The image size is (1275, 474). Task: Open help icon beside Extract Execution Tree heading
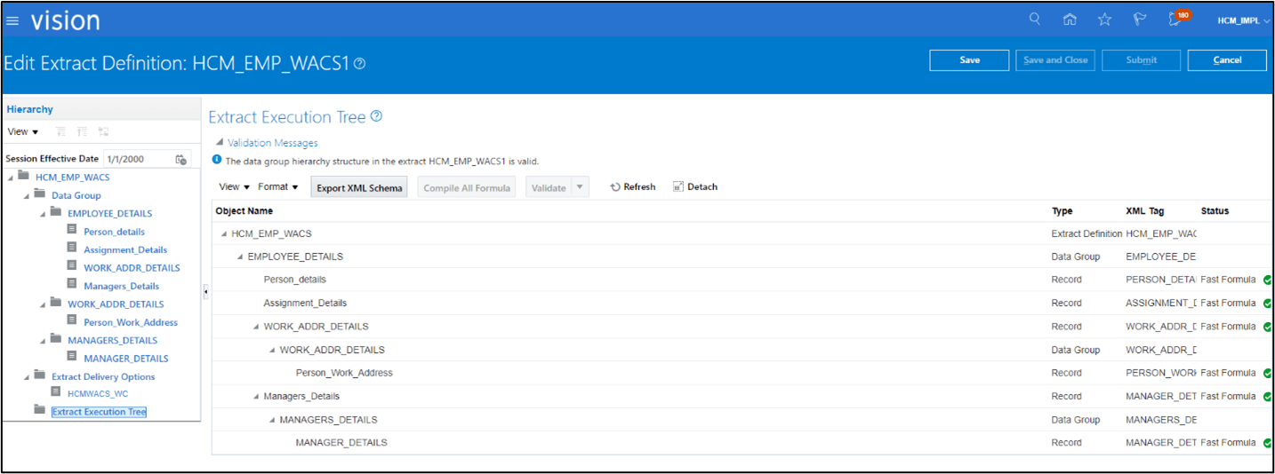point(376,116)
